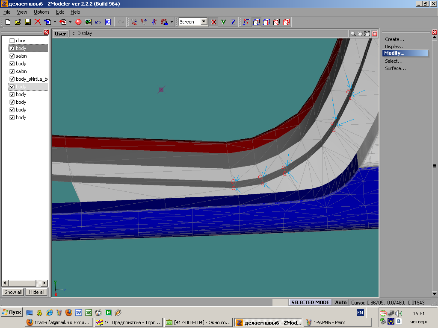Screen dimensions: 438x328
Task: Click the zoom magnifier icon in viewport header
Action: 353,34
